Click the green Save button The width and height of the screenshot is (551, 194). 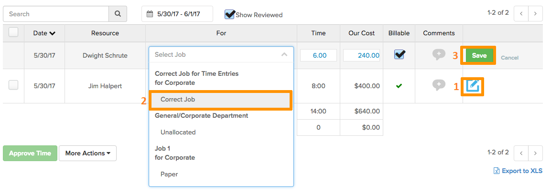click(479, 55)
